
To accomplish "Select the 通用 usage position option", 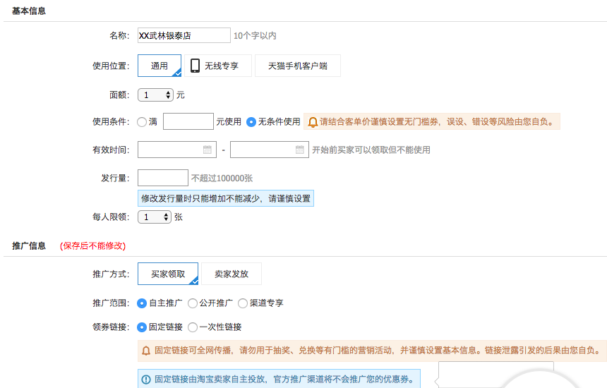I will coord(160,66).
